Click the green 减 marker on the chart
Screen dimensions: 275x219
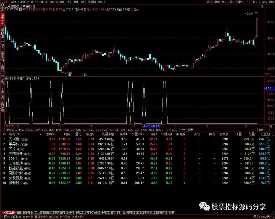[x=70, y=75]
